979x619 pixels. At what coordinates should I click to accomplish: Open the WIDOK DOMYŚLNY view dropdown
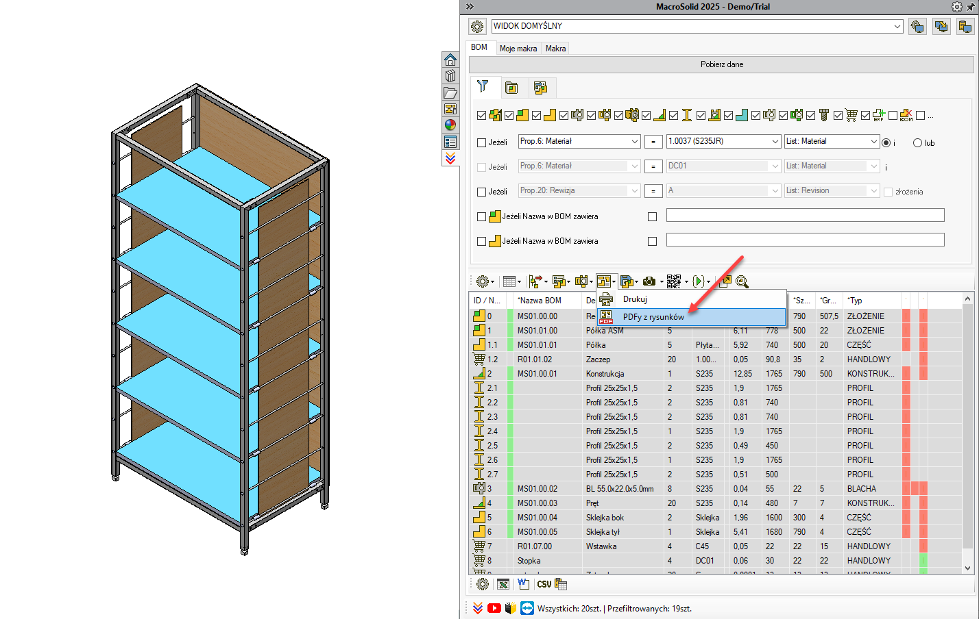click(x=697, y=26)
